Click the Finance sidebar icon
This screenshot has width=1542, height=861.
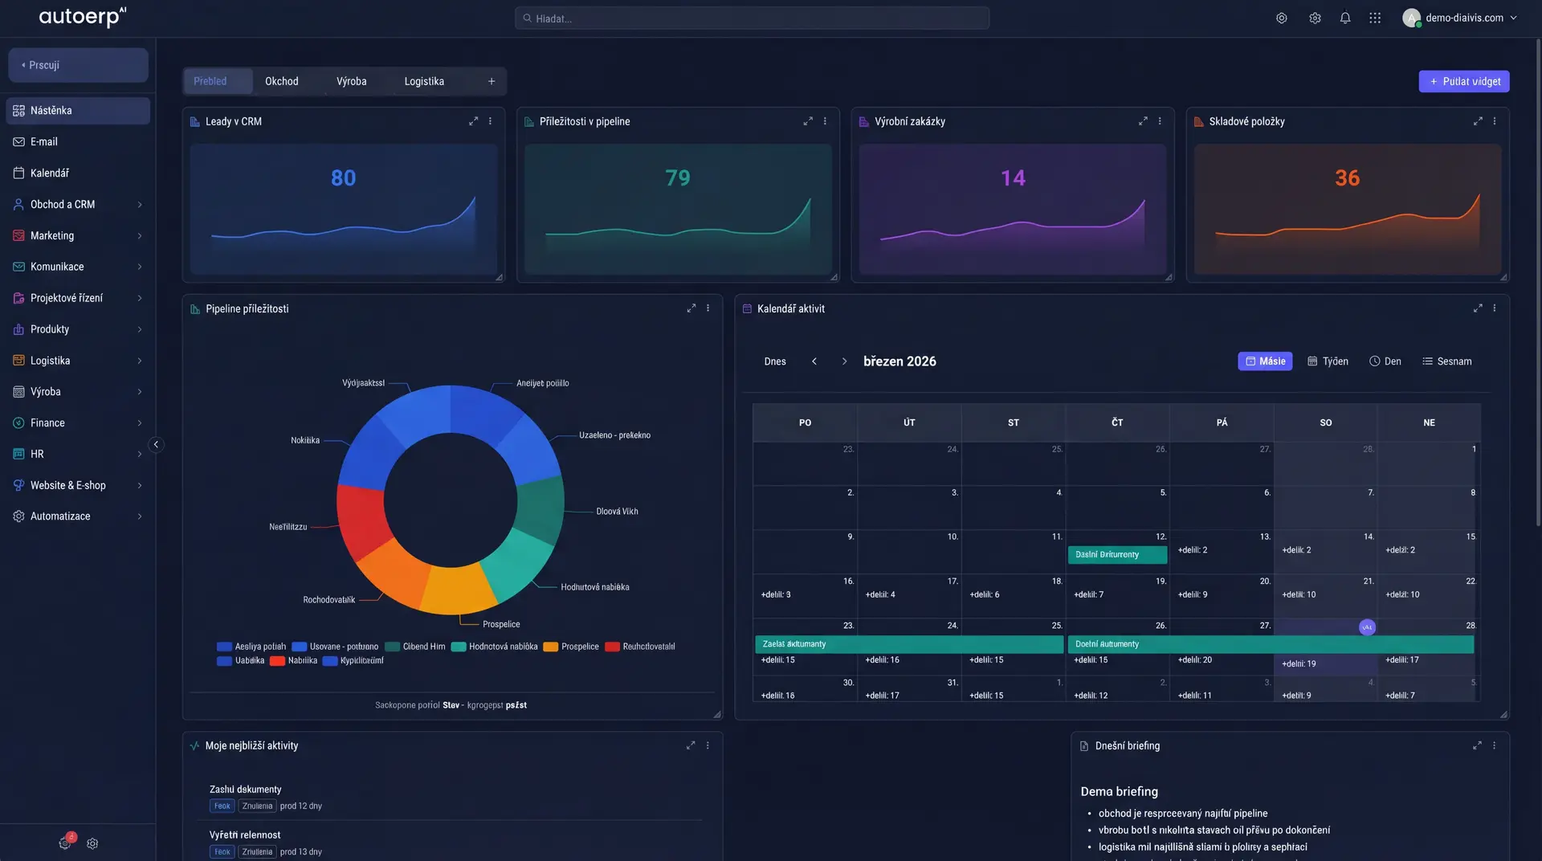point(18,423)
